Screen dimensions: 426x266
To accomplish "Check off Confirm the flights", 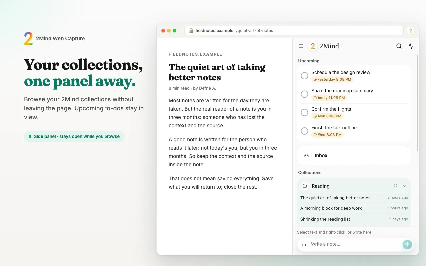I will coord(304,112).
